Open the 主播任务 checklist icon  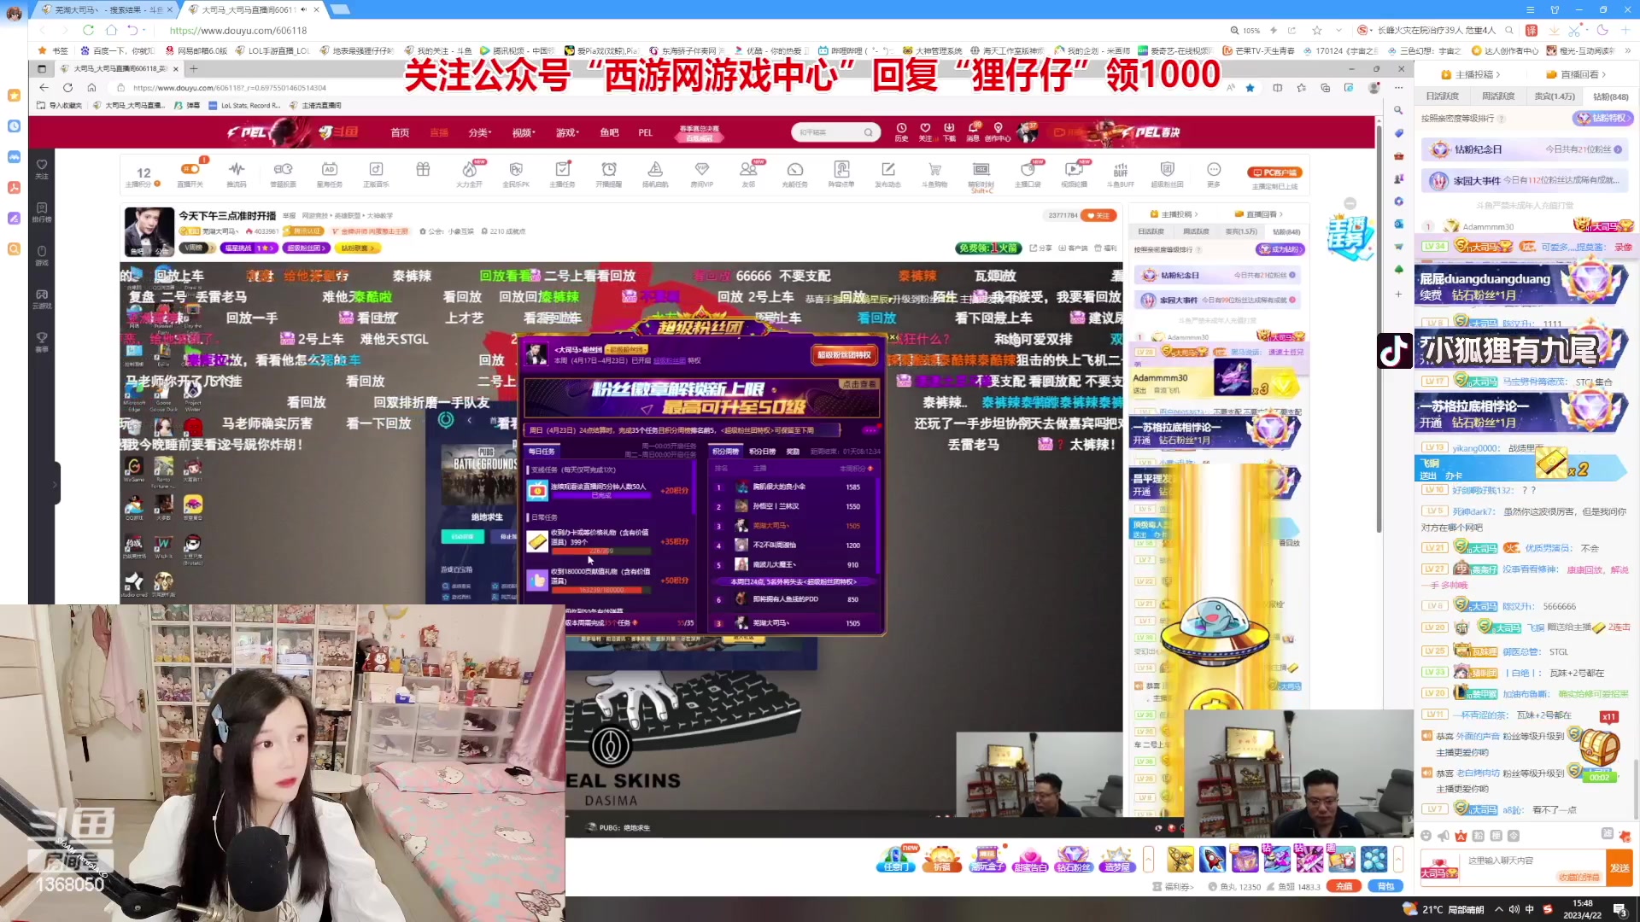pos(562,173)
